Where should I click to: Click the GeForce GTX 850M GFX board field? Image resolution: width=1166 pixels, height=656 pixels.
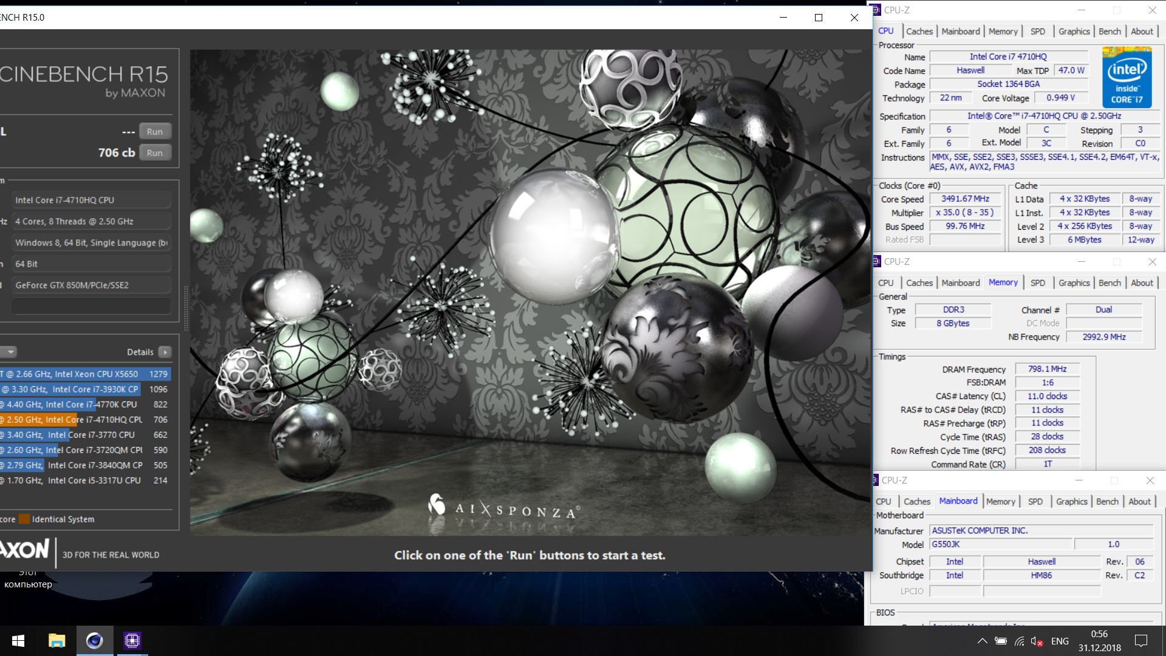click(91, 285)
